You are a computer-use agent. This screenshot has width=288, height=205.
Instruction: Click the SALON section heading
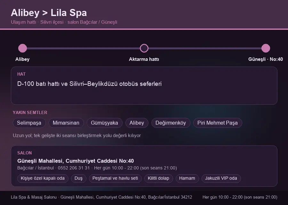point(24,153)
